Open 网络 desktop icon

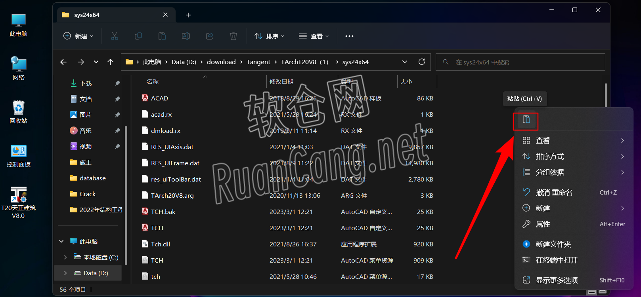[x=19, y=68]
